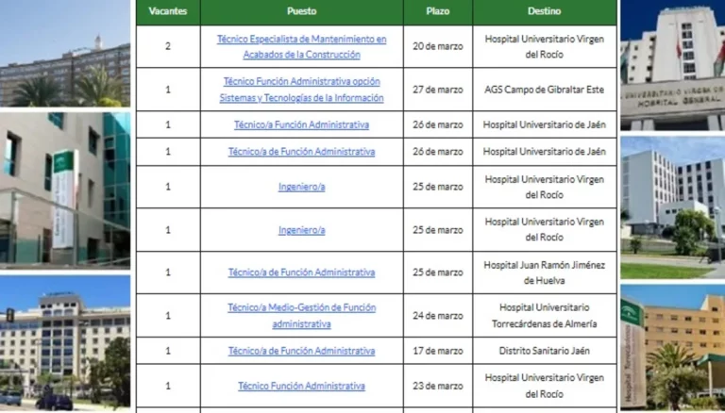Screen dimensions: 725x413
Task: Click the Función Administrativa link for Hospital Juan Ramón Jiménez
Action: (301, 273)
